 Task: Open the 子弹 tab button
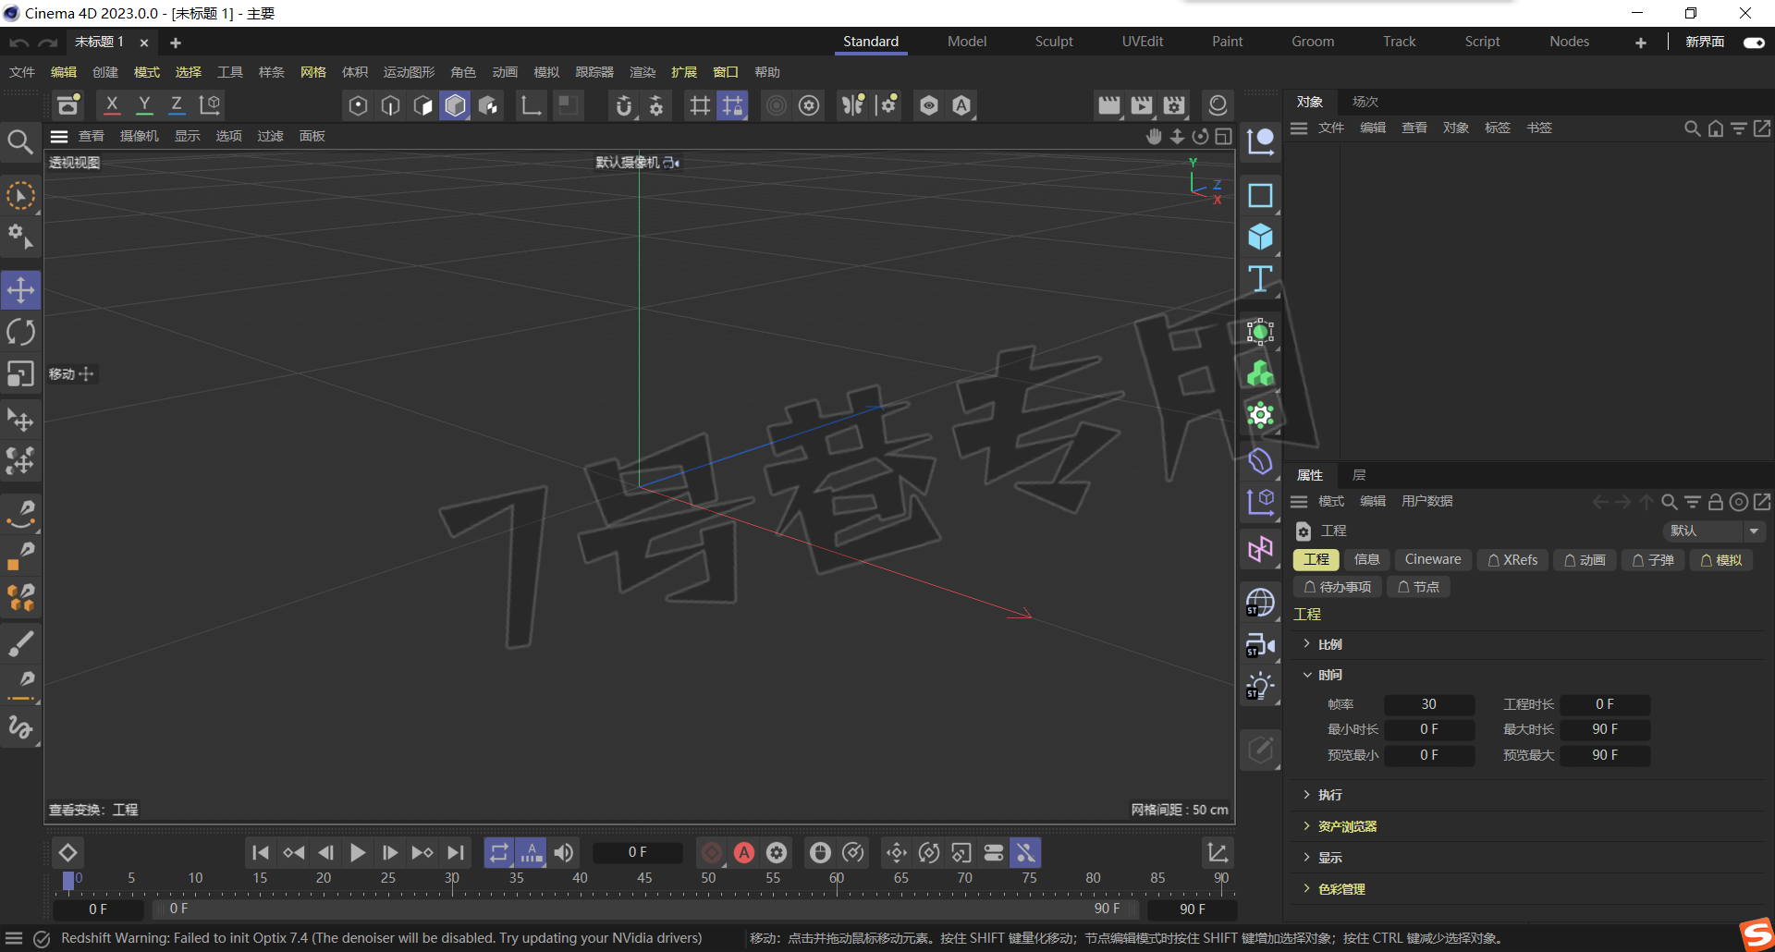pos(1653,559)
